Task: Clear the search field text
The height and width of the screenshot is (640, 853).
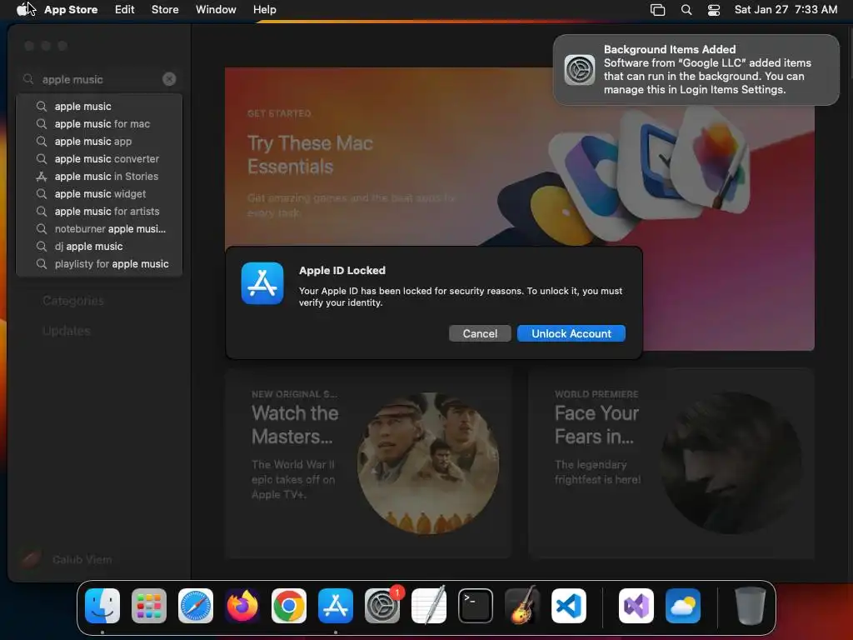Action: [169, 79]
